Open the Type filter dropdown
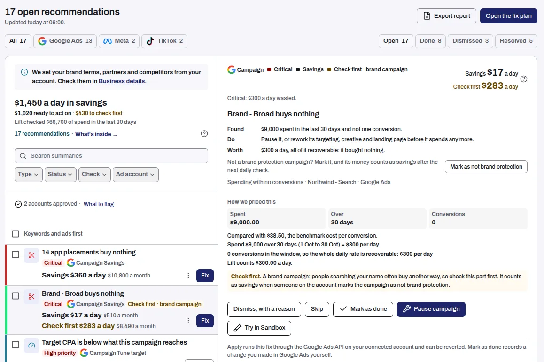Image resolution: width=544 pixels, height=362 pixels. [x=29, y=174]
